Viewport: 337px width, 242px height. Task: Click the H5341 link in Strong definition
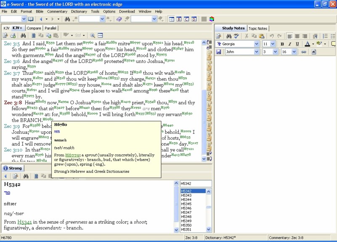[x=25, y=222]
